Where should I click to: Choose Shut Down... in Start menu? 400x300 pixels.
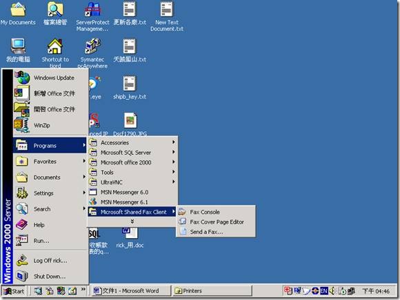click(50, 276)
